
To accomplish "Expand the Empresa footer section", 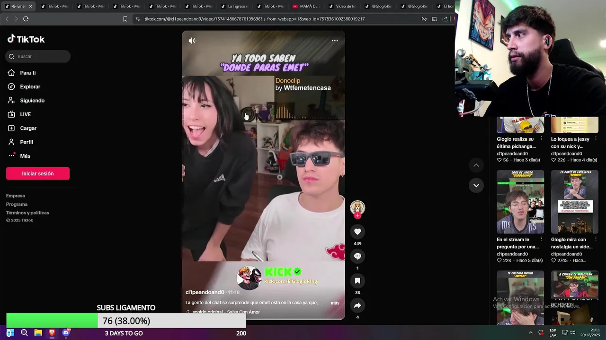I will click(16, 195).
